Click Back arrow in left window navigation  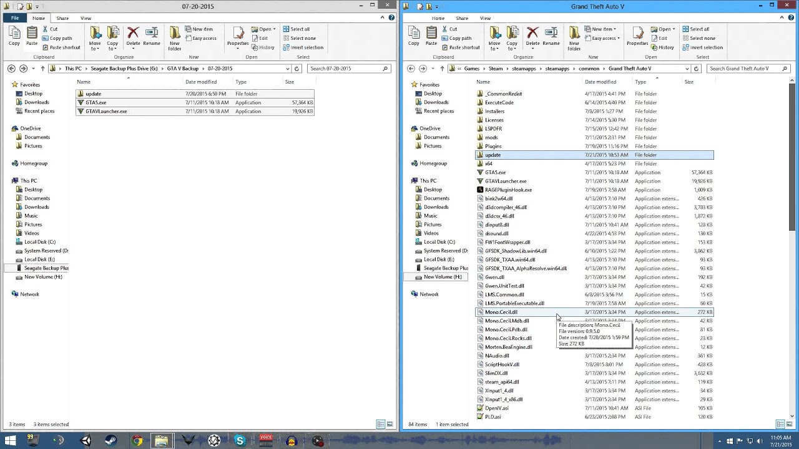pos(11,69)
